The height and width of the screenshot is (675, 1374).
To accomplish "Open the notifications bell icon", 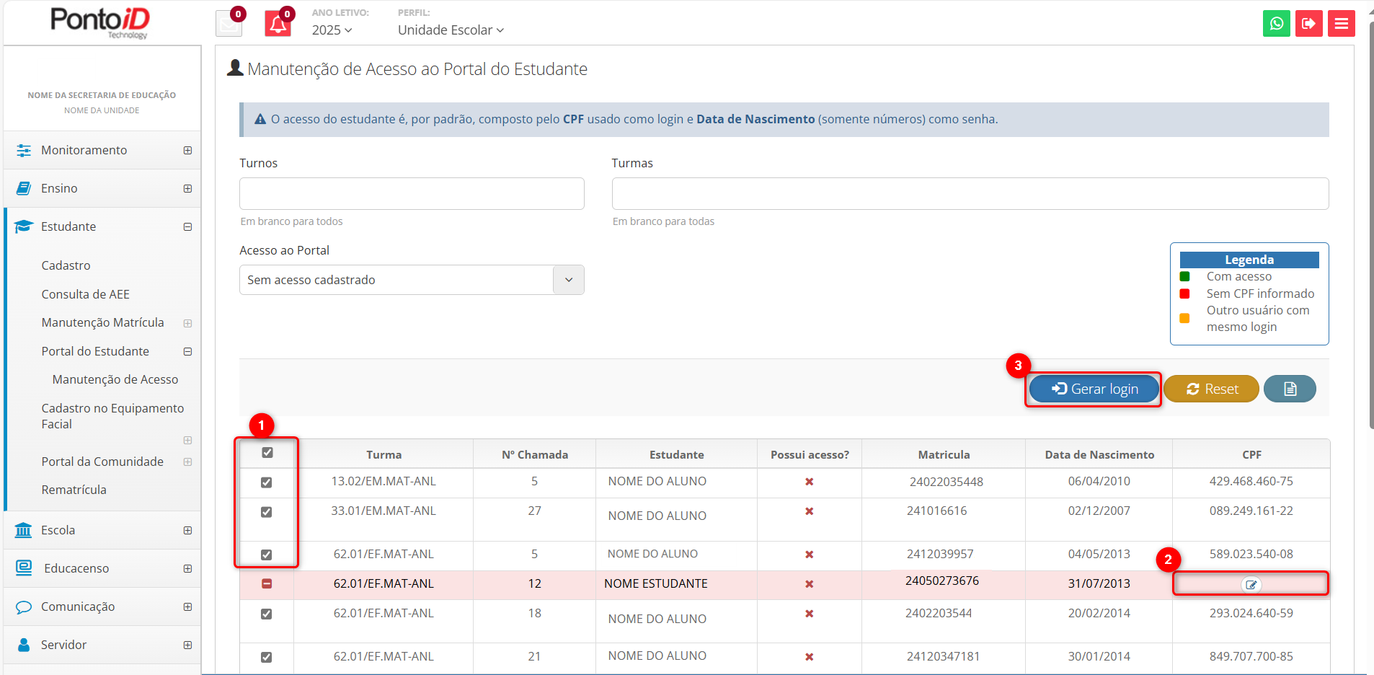I will [x=278, y=25].
